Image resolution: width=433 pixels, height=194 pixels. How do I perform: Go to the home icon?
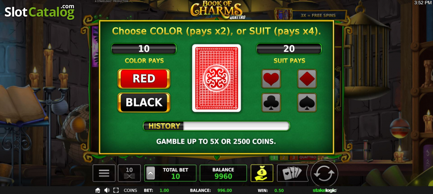point(97,190)
